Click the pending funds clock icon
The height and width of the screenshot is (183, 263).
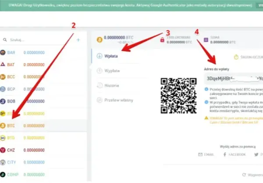tap(236, 57)
